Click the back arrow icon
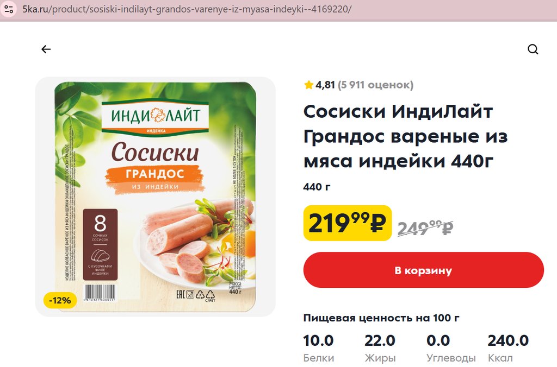The height and width of the screenshot is (367, 557). pyautogui.click(x=46, y=49)
